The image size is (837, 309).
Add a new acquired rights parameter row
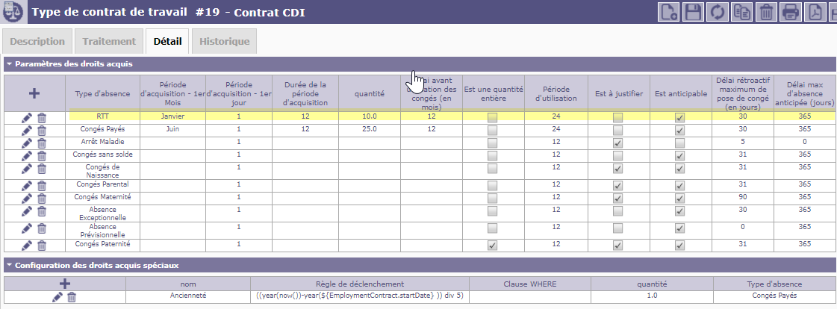pyautogui.click(x=34, y=93)
